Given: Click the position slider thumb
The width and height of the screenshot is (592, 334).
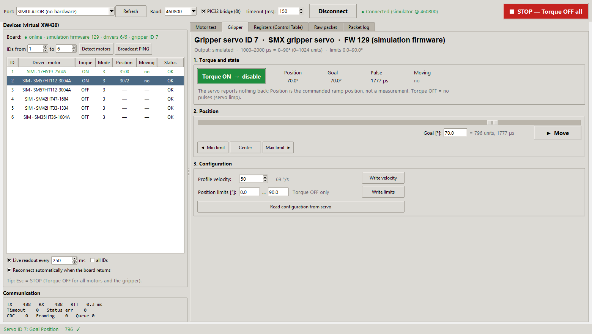Looking at the screenshot, I should (492, 123).
